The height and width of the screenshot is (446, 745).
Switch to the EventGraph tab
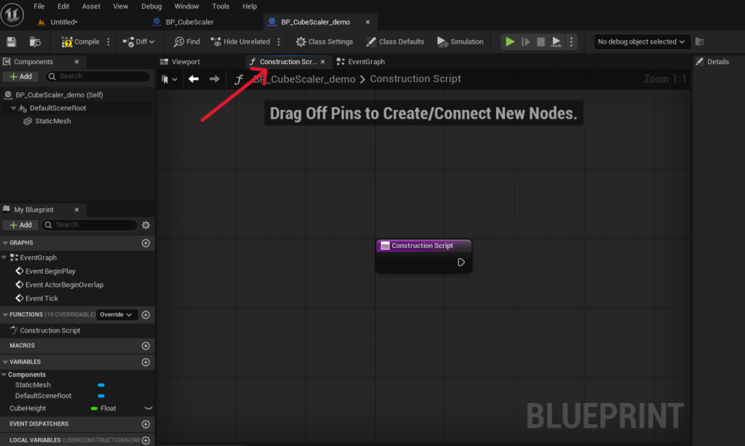361,62
